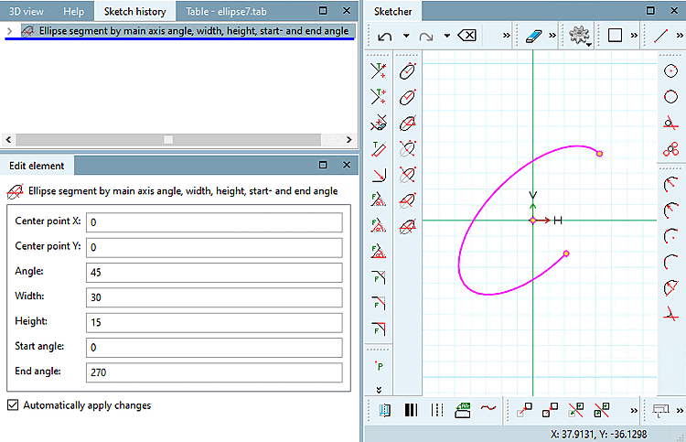Click the End angle input field
Viewport: 686px width, 442px height.
tap(212, 372)
